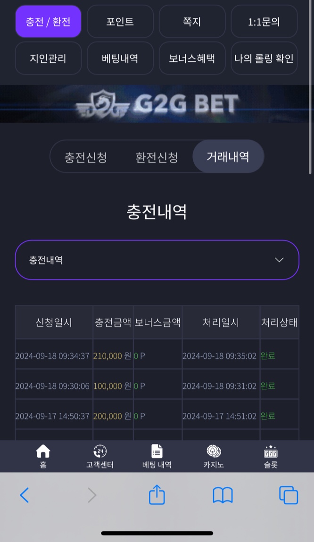
Task: Open 1:1문의 inquiry button
Action: point(264,21)
